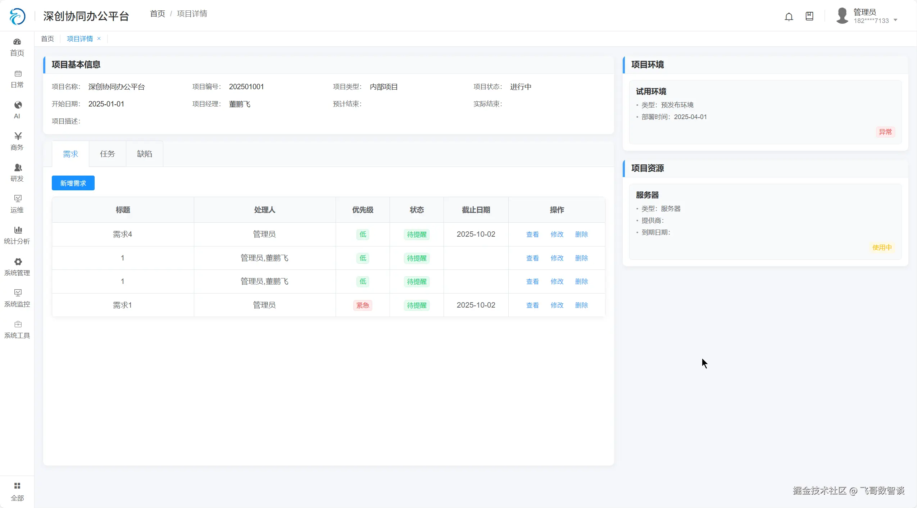
Task: Open the 研发 users sidebar icon
Action: (x=18, y=168)
